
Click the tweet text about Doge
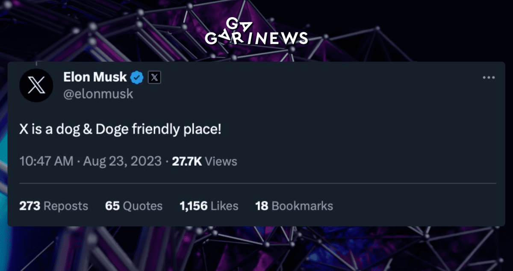pyautogui.click(x=121, y=129)
